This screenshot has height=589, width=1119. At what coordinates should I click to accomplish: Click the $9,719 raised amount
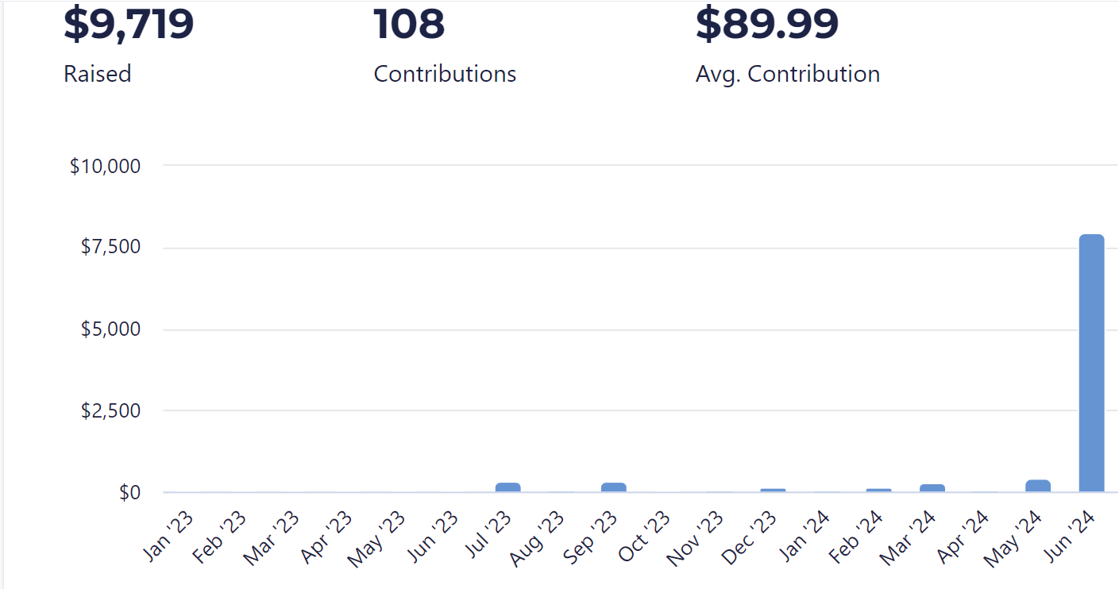click(129, 24)
